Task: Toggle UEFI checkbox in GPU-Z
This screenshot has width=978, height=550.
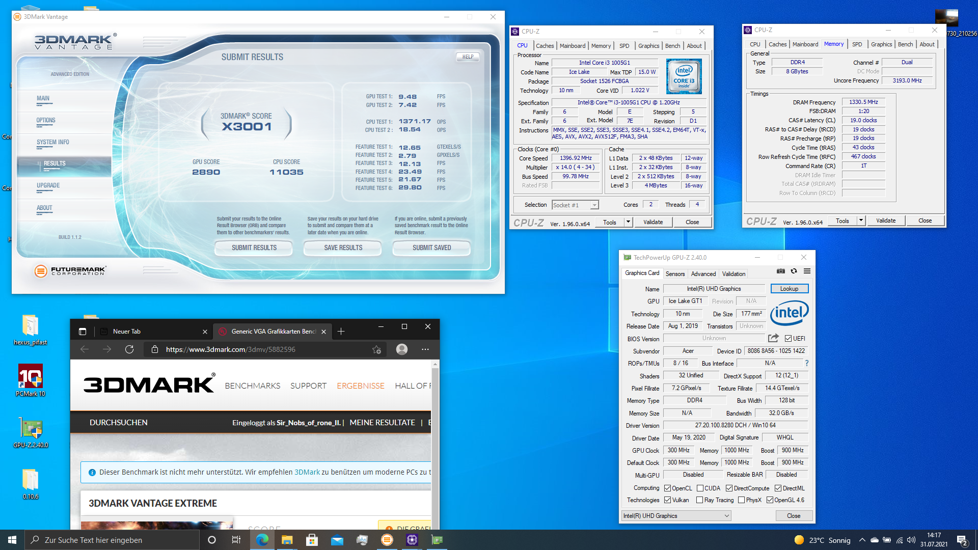Action: click(788, 338)
